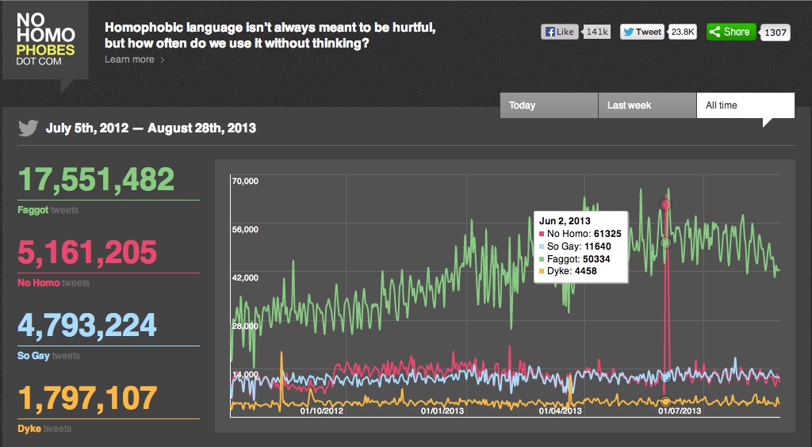Image resolution: width=812 pixels, height=447 pixels.
Task: Select the All time tab
Action: tap(745, 105)
